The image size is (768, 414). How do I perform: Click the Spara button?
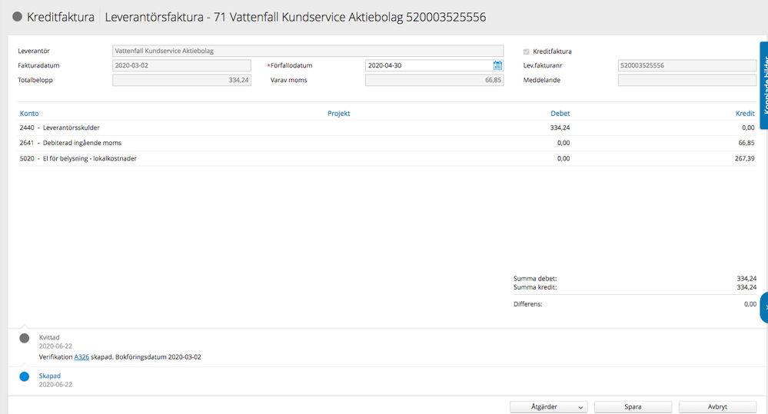tap(633, 406)
